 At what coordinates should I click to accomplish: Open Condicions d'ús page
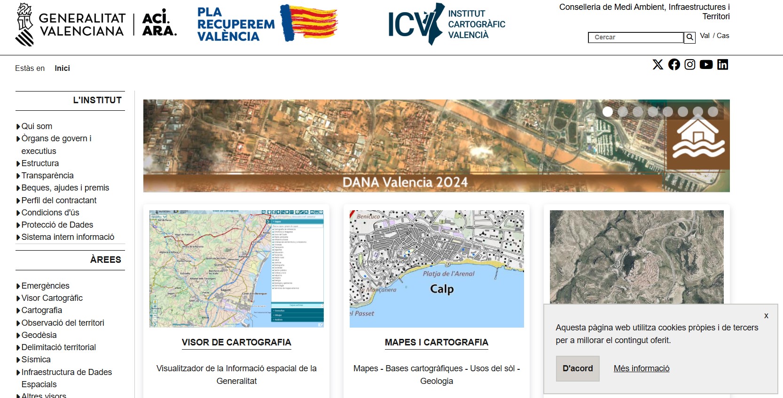(x=50, y=213)
